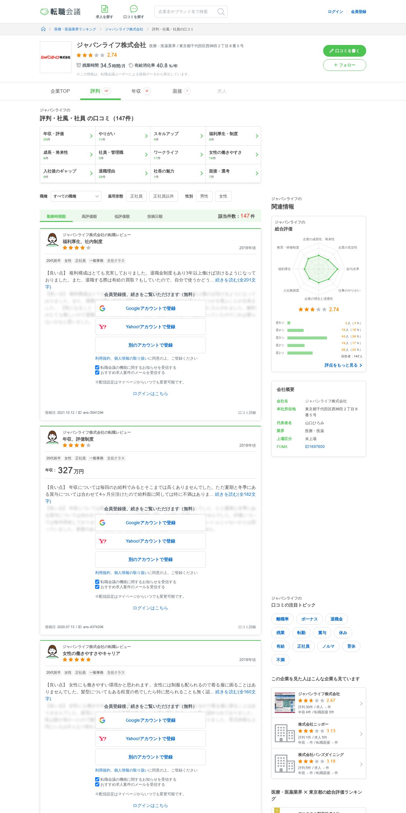Screen dimensions: 406x813
Task: Toggle お知らせを受信する checkbox in first review
Action: 97,368
